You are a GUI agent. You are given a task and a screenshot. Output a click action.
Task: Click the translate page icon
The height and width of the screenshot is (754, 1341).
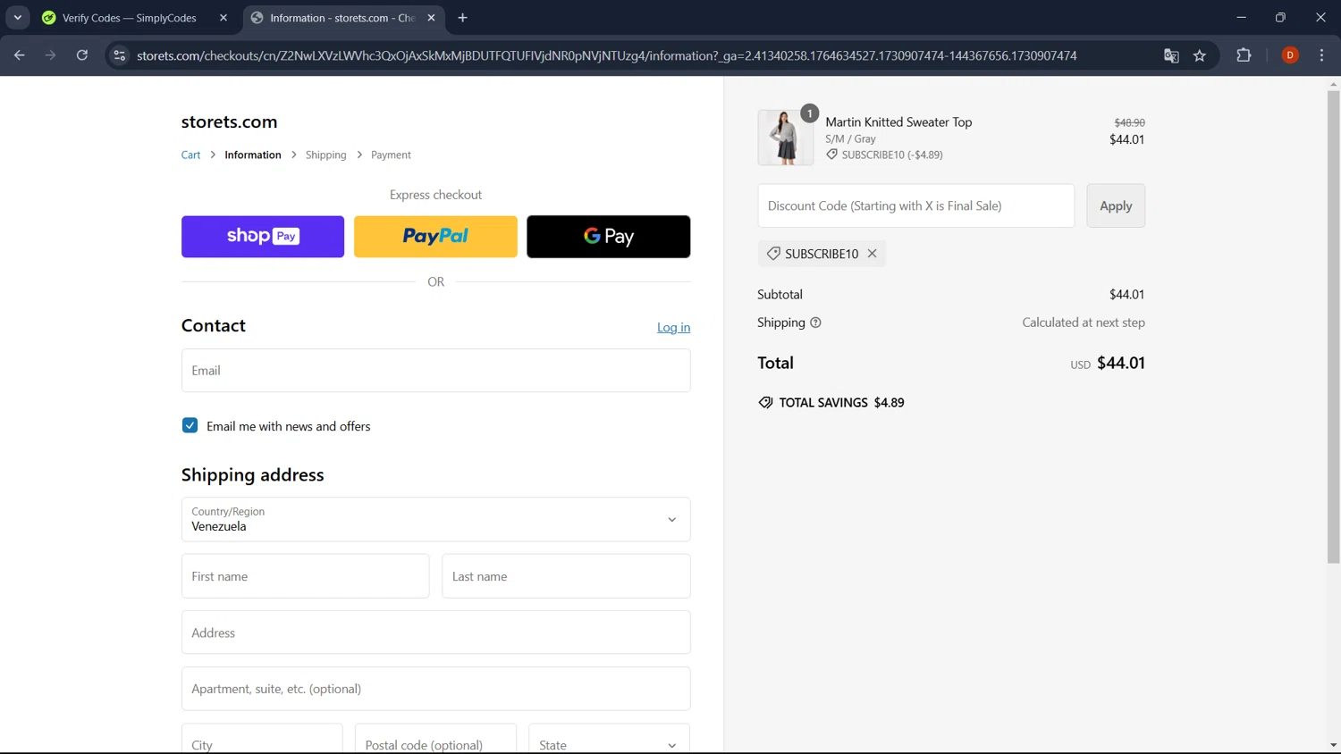[1171, 55]
